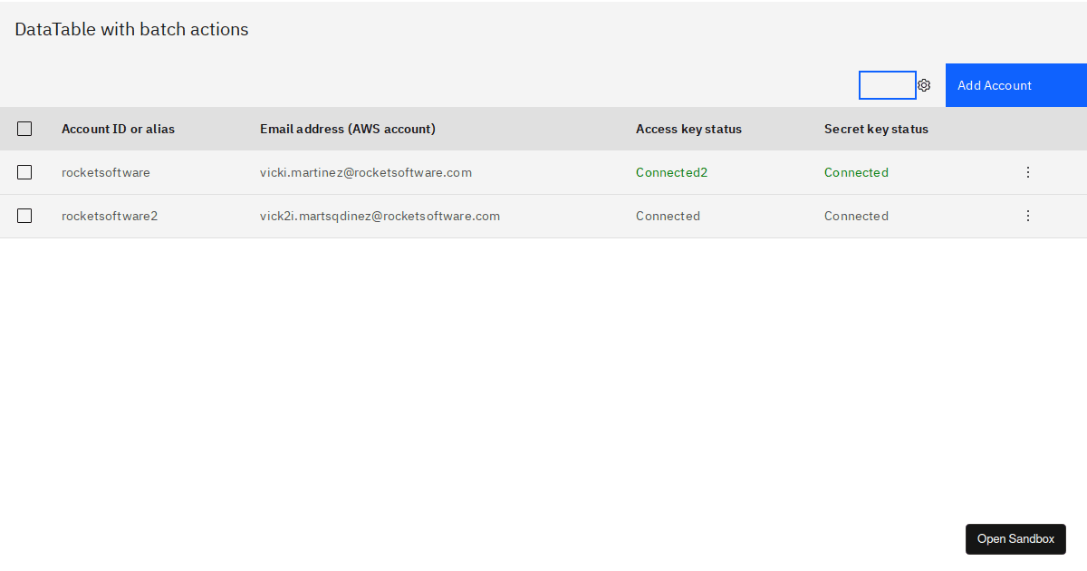1087x571 pixels.
Task: Click the Secret key status column header
Action: (876, 129)
